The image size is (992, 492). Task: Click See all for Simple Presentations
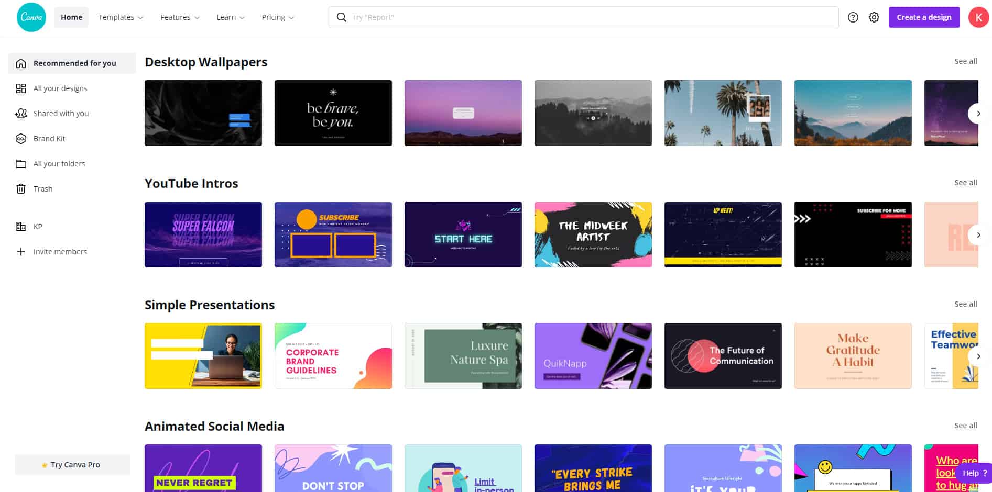point(965,304)
